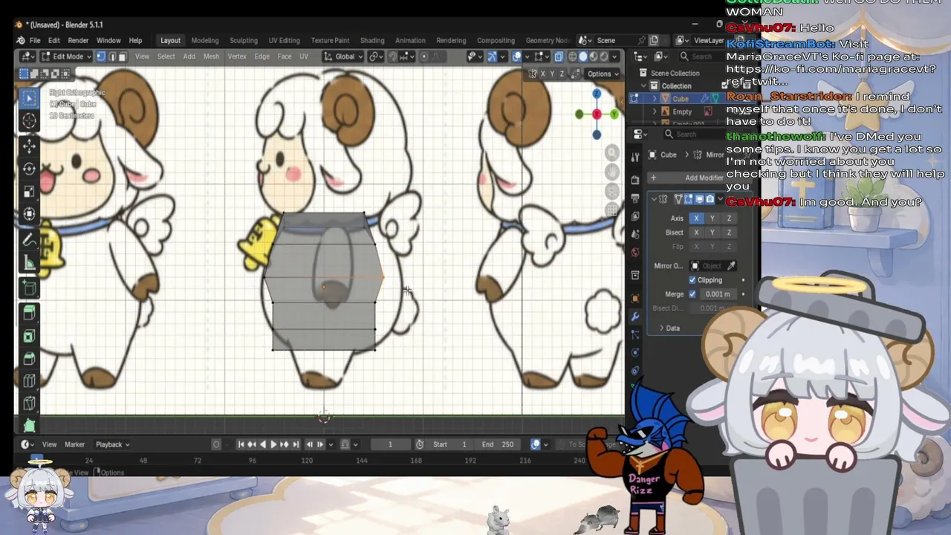The height and width of the screenshot is (535, 951).
Task: Toggle X-ray view in the viewport header
Action: tap(559, 56)
